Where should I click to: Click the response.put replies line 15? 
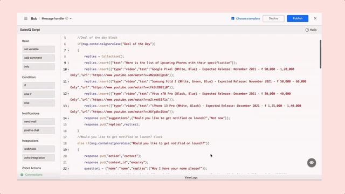pos(112,124)
